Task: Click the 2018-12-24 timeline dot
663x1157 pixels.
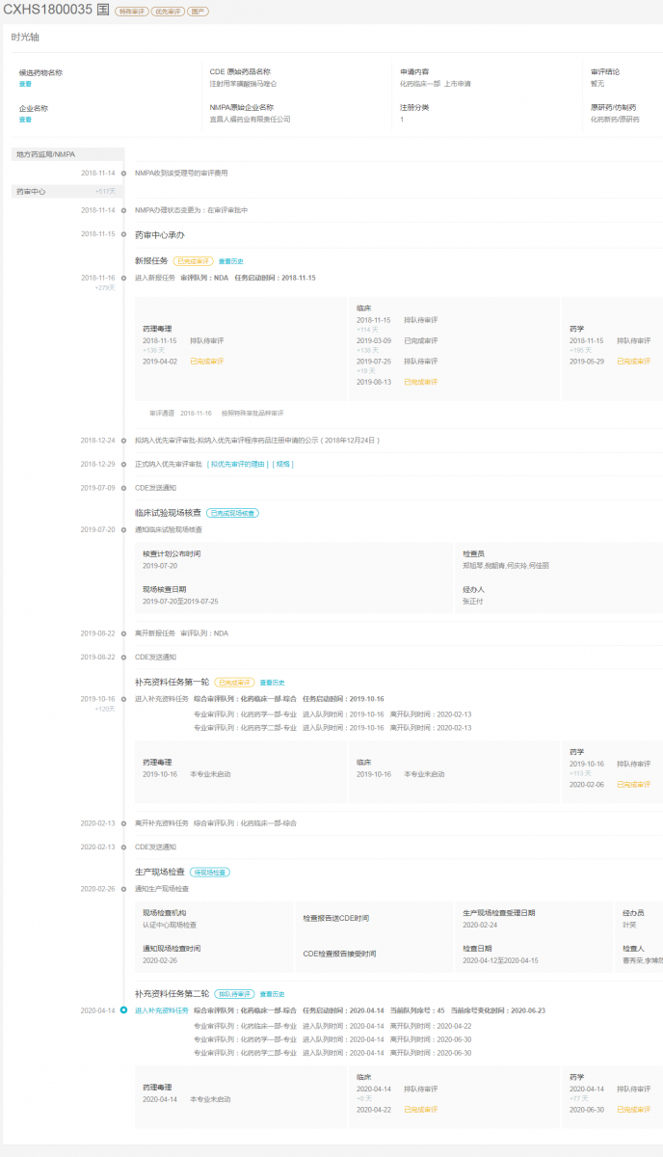Action: 123,441
